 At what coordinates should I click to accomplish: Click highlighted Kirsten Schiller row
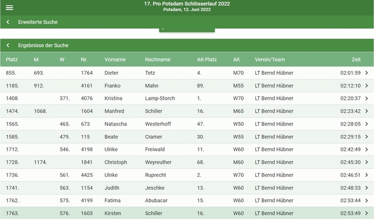[x=187, y=213]
